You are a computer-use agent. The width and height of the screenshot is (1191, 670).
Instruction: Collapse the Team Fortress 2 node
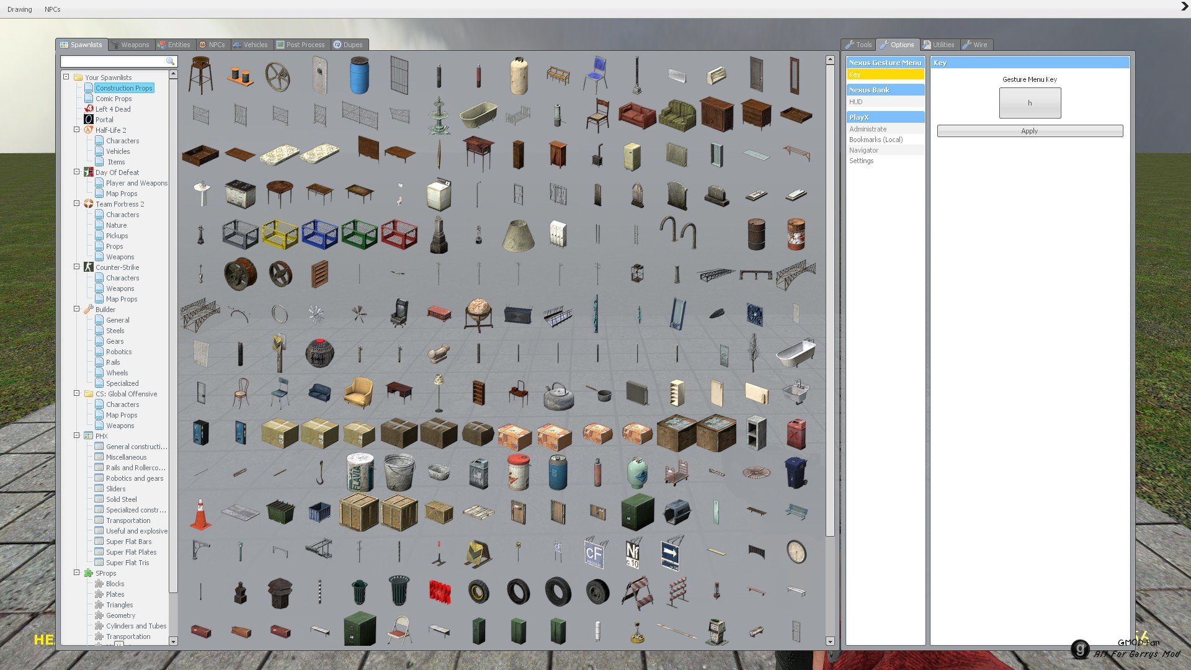point(77,203)
